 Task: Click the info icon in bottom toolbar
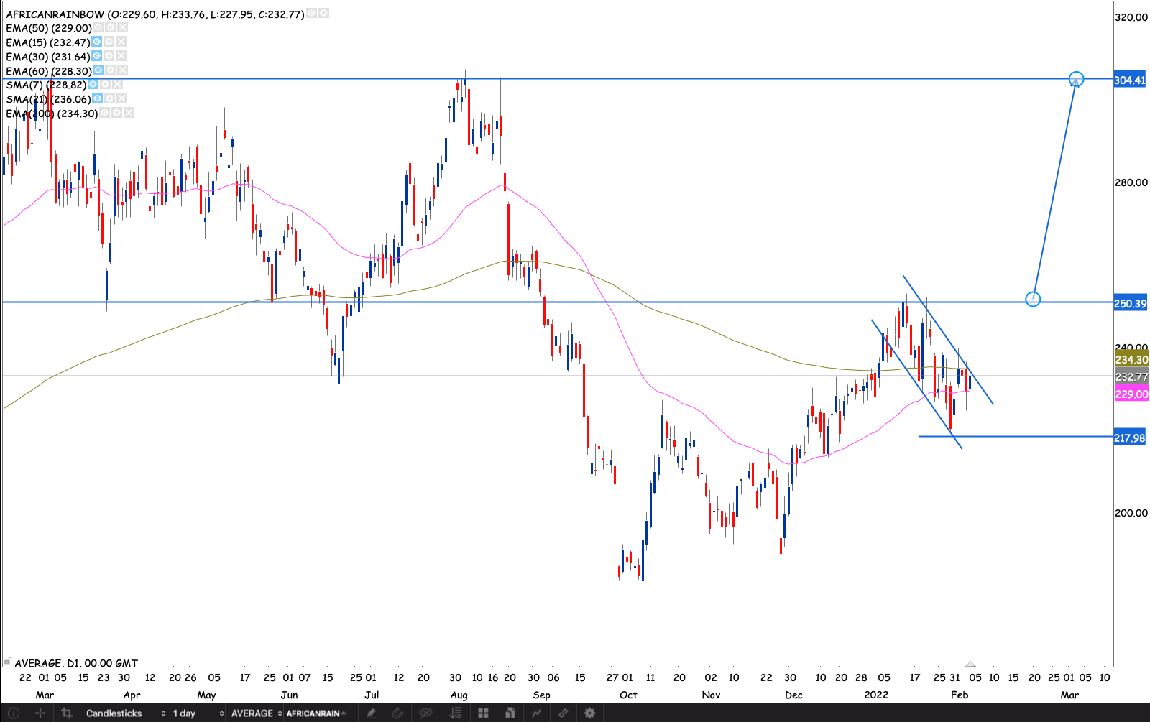13,713
